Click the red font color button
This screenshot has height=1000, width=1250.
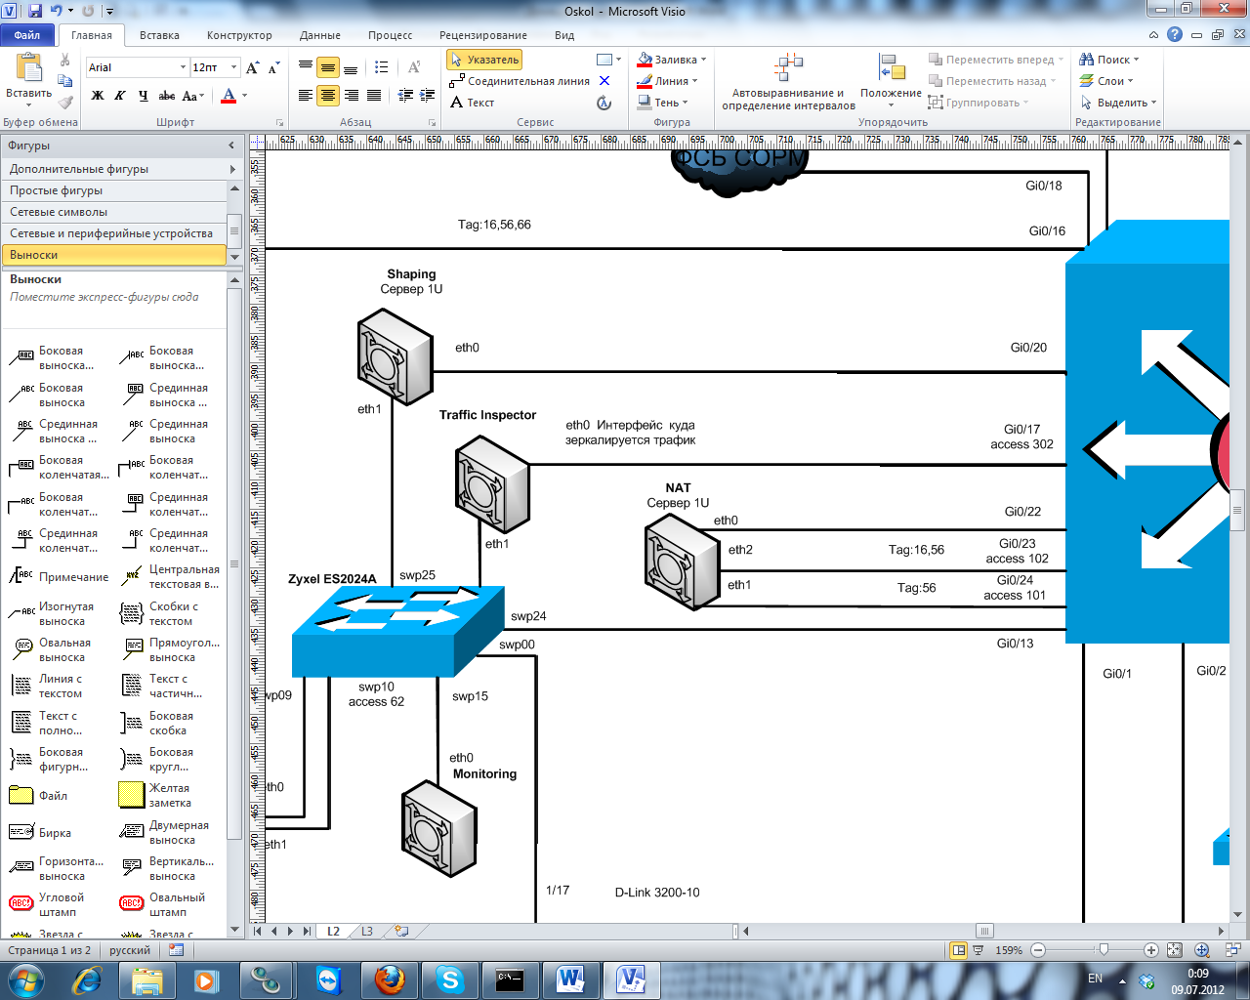[229, 96]
